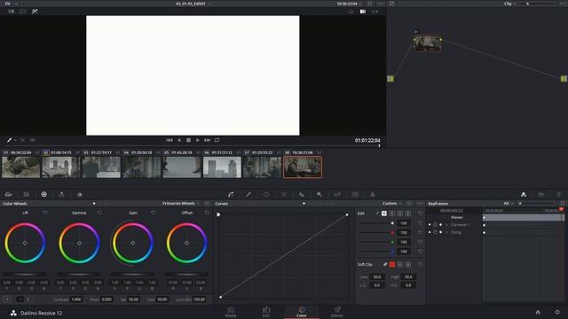Toggle red channel in curves Edit
Image resolution: width=568 pixels, height=319 pixels.
392,214
